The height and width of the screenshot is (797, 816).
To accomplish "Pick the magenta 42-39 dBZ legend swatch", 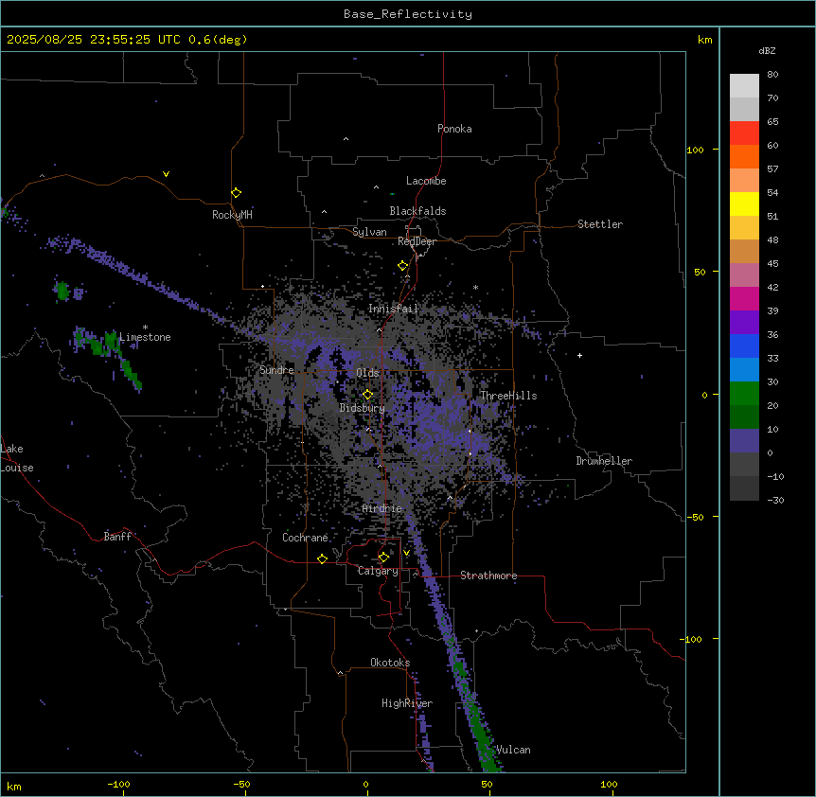I will click(744, 298).
